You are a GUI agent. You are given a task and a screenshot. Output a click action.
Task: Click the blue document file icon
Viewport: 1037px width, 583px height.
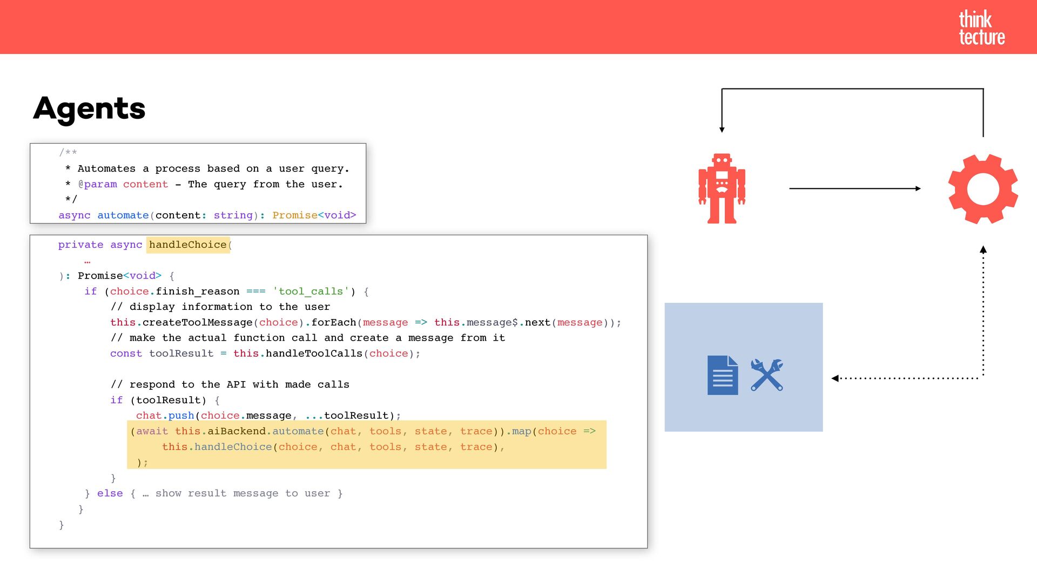(x=722, y=375)
